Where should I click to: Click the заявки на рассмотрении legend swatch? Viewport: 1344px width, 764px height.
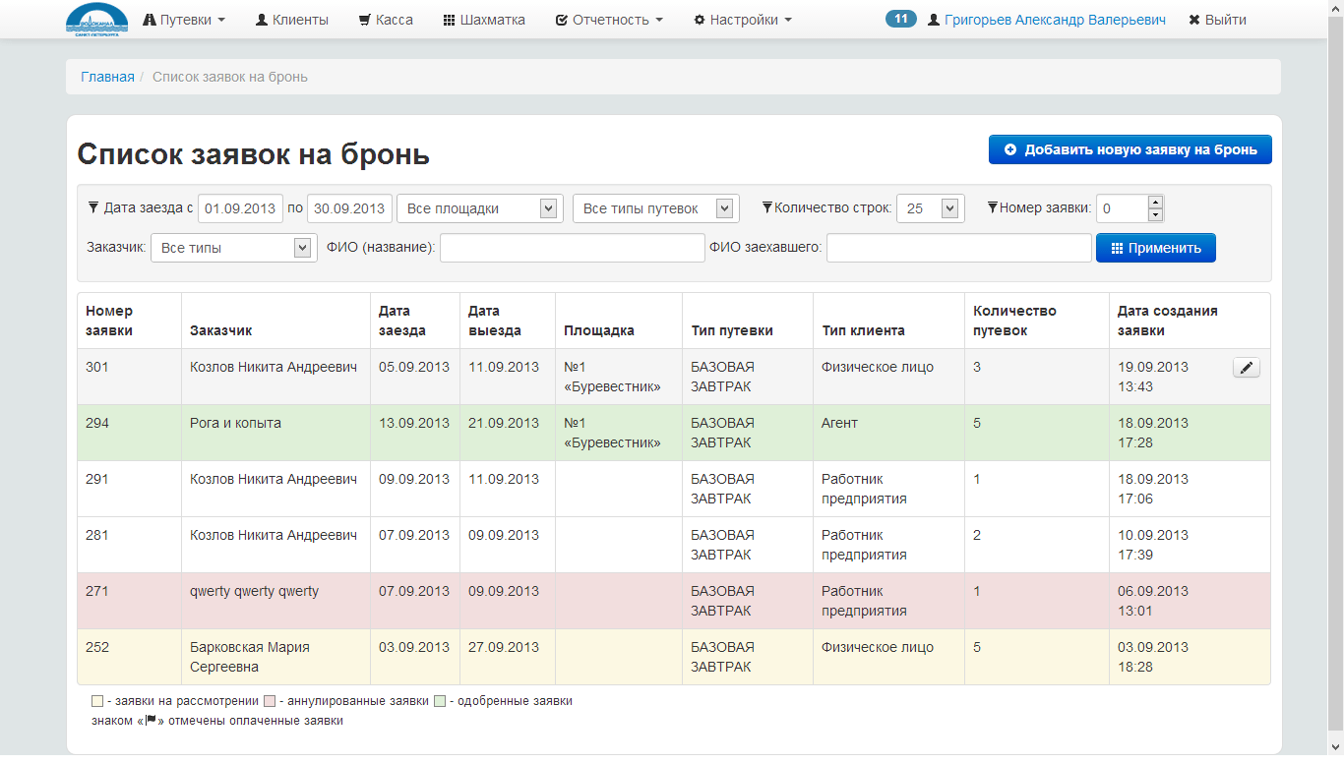(96, 702)
